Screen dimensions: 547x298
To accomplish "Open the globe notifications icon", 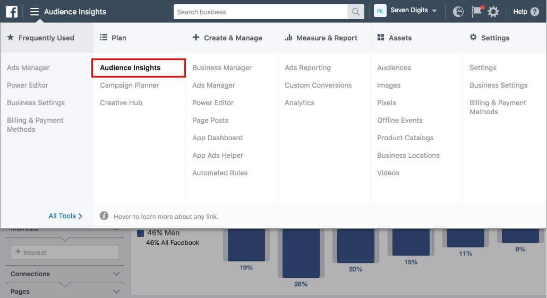I will pyautogui.click(x=458, y=12).
